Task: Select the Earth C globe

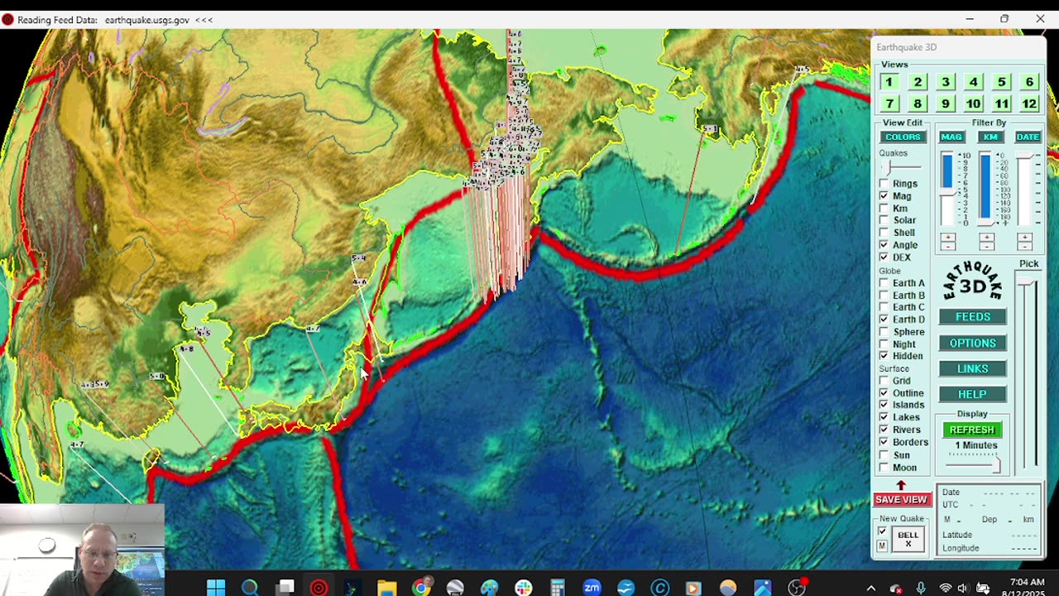Action: coord(884,307)
